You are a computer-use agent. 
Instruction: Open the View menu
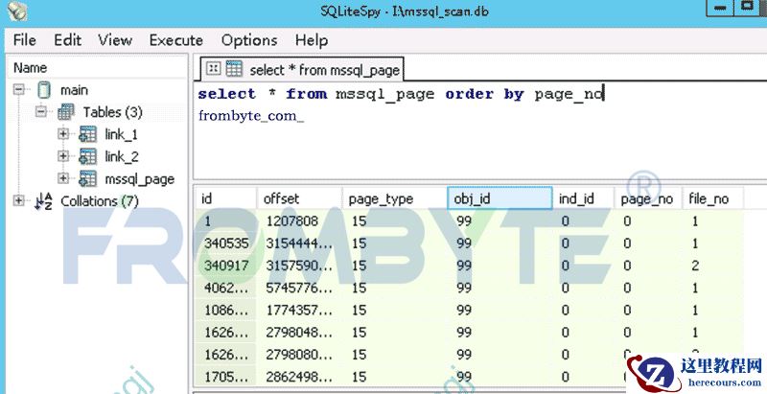coord(115,40)
